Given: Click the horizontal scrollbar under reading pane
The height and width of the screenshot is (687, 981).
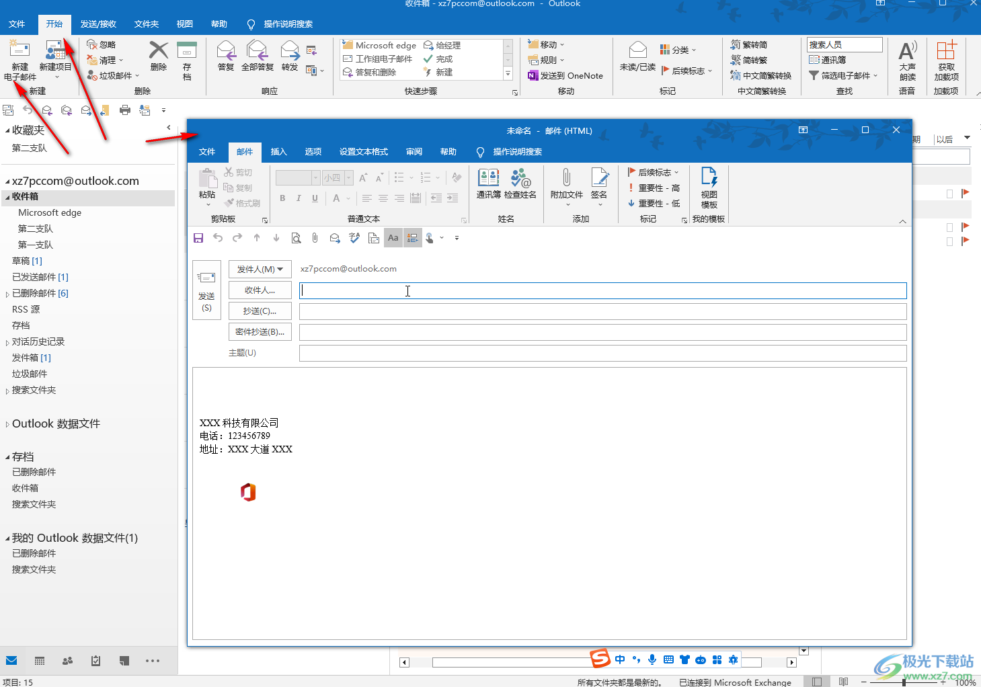Looking at the screenshot, I should [x=598, y=662].
